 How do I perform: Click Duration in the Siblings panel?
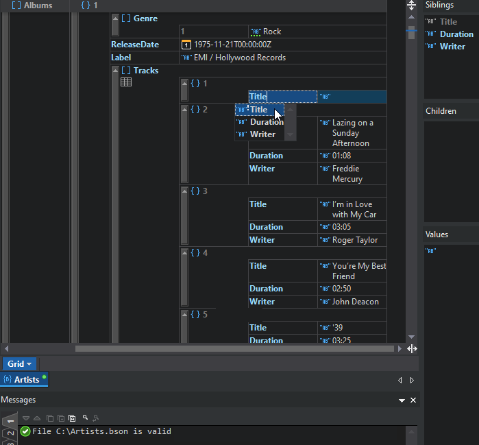coord(456,34)
